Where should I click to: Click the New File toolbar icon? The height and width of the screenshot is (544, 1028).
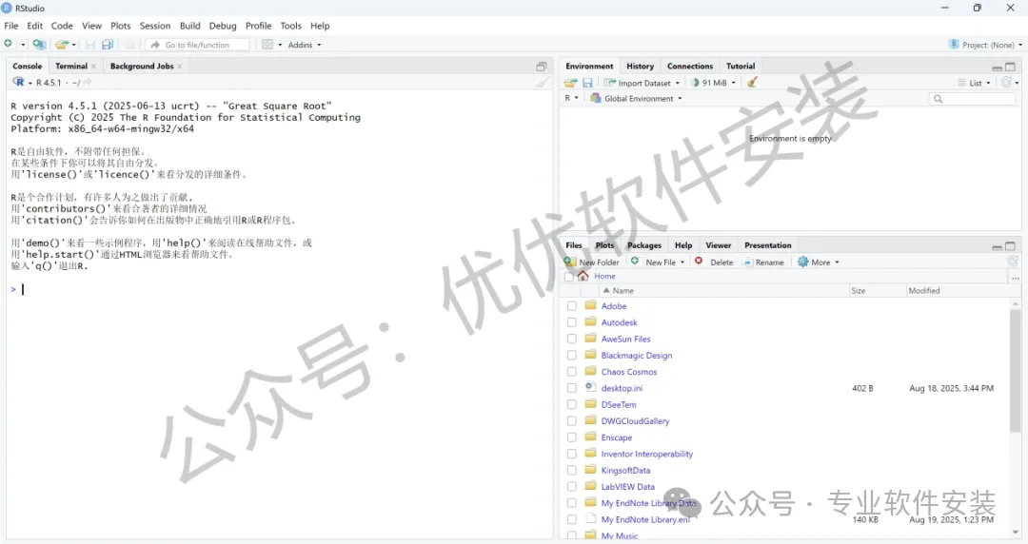(x=9, y=44)
